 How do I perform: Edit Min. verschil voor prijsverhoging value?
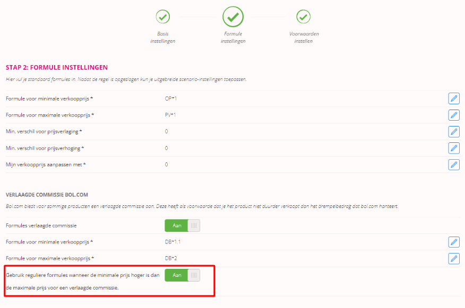pos(454,148)
